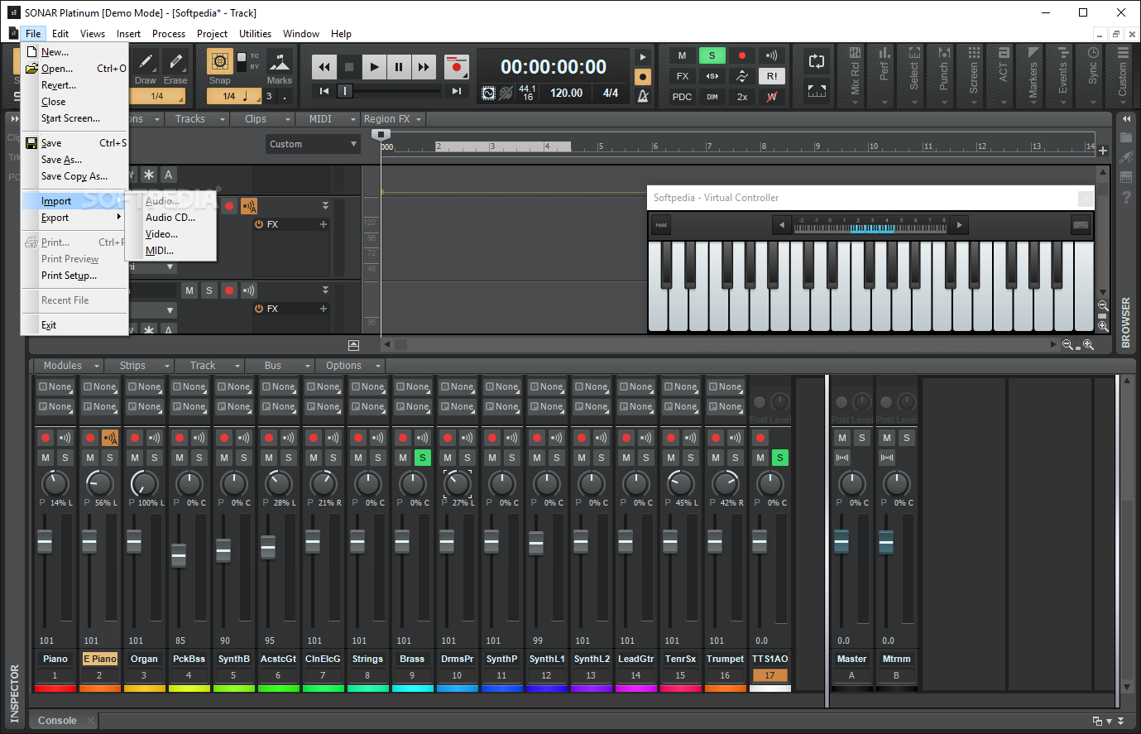Arm record on Organ channel strip
This screenshot has height=734, width=1141.
pyautogui.click(x=135, y=438)
